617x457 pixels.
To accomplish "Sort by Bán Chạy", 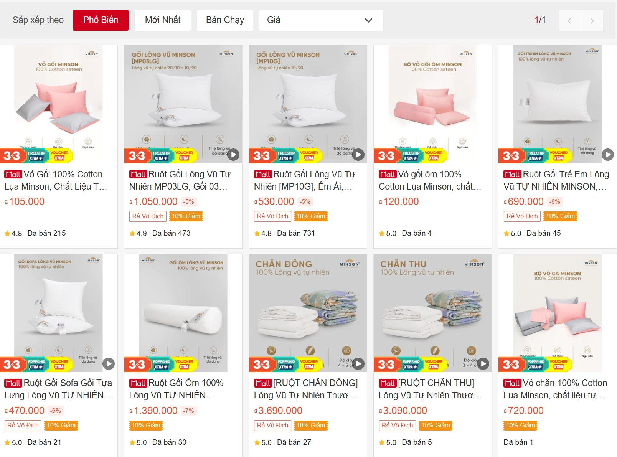I will 225,20.
